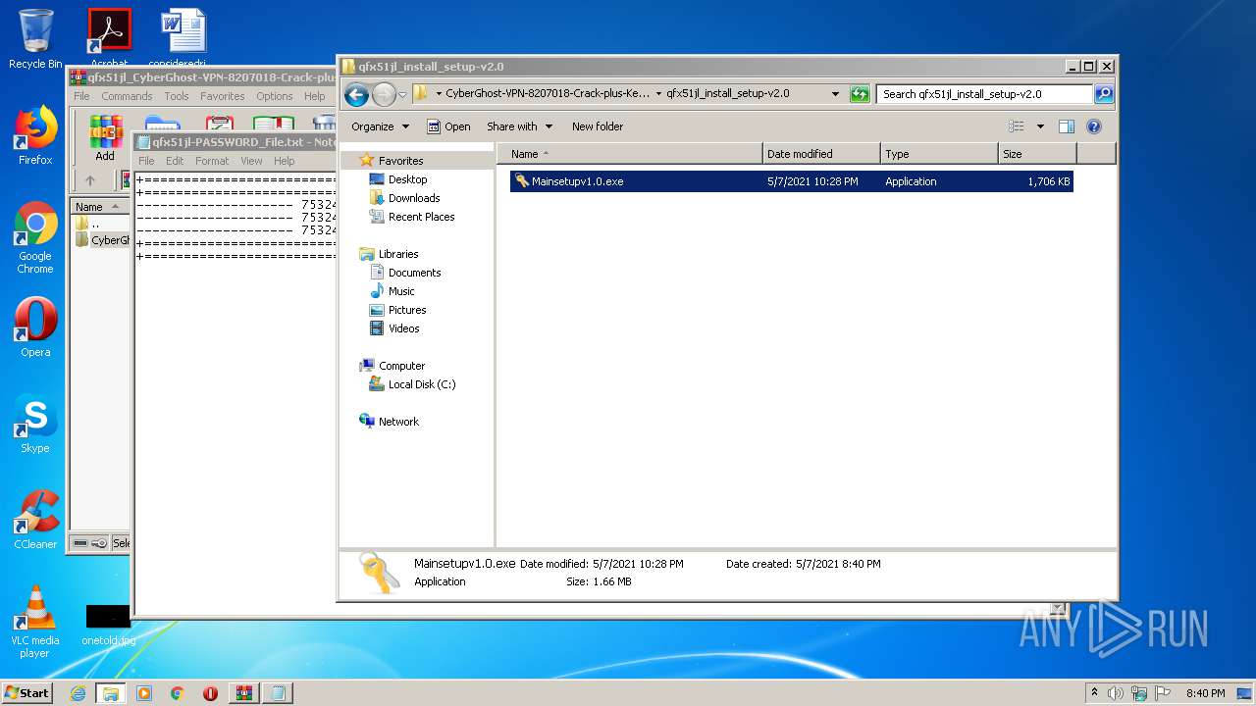
Task: Click the address bar refresh button
Action: click(x=860, y=94)
